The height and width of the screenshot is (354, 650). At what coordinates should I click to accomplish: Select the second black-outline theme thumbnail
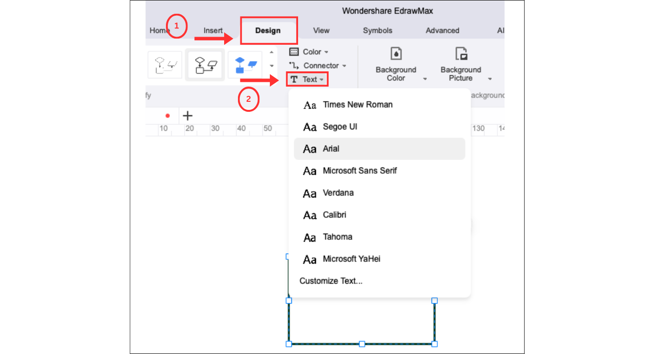pyautogui.click(x=205, y=65)
